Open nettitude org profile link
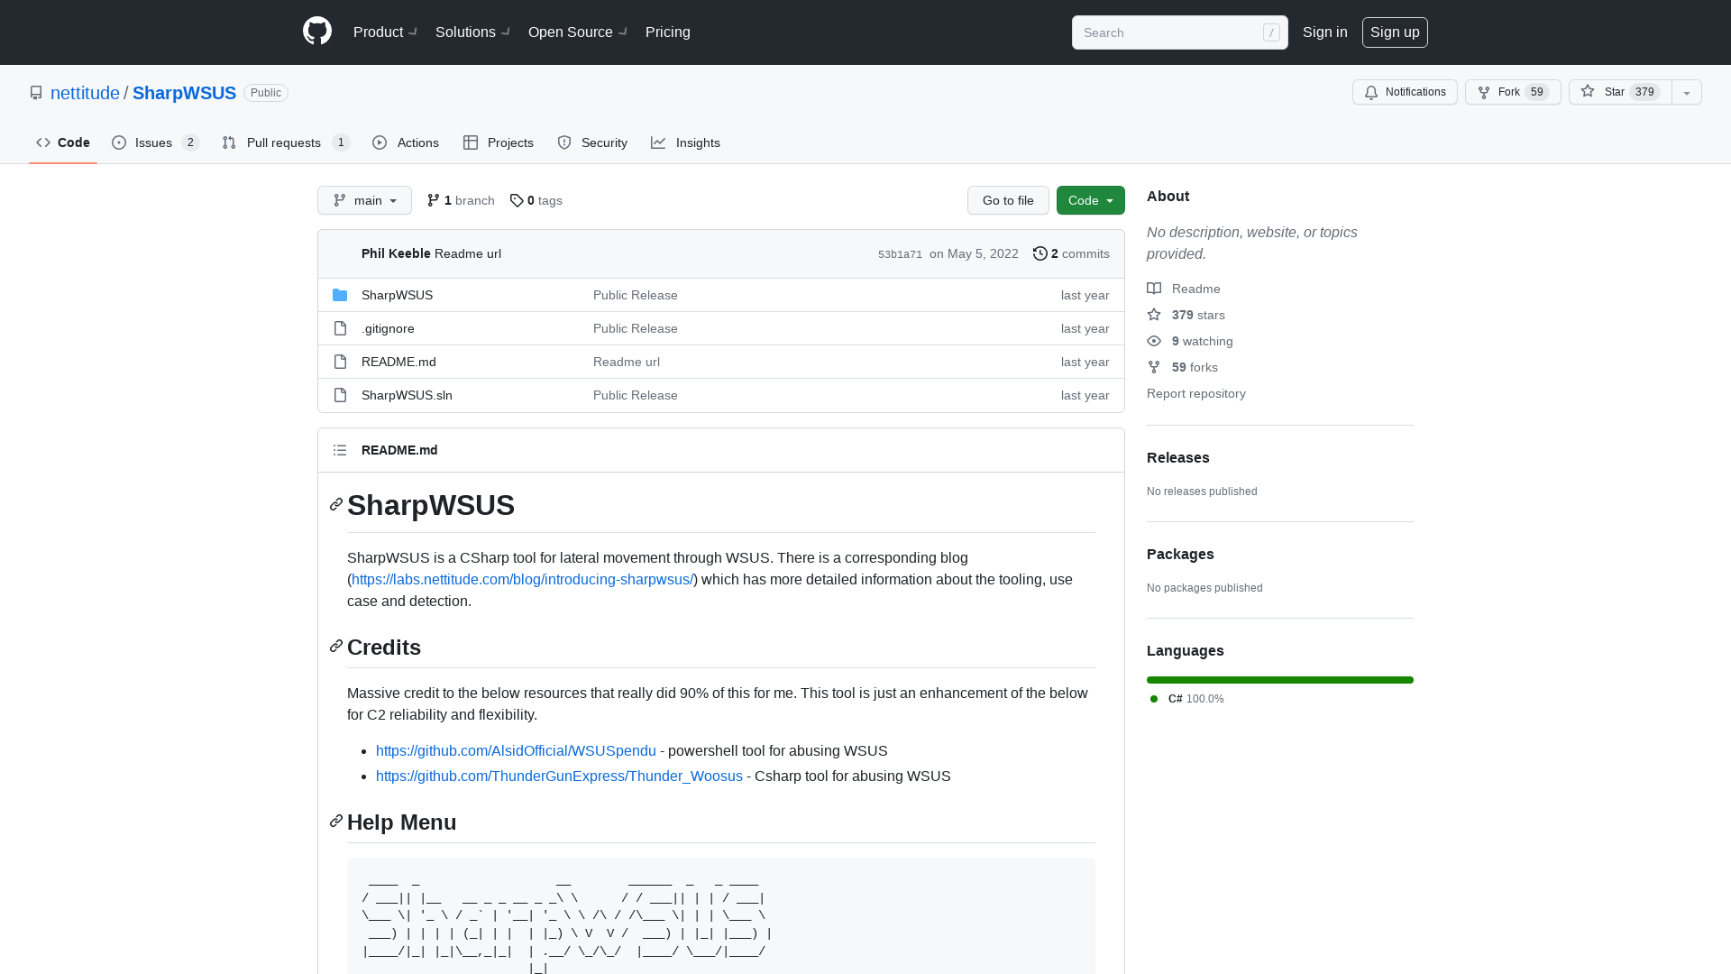 85,93
